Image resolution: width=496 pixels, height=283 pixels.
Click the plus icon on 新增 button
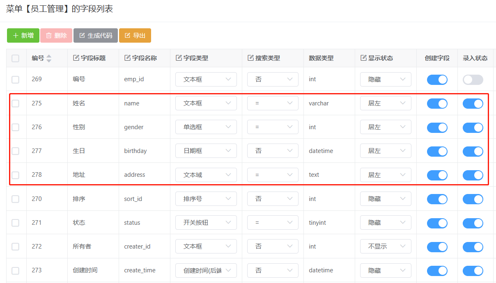16,36
